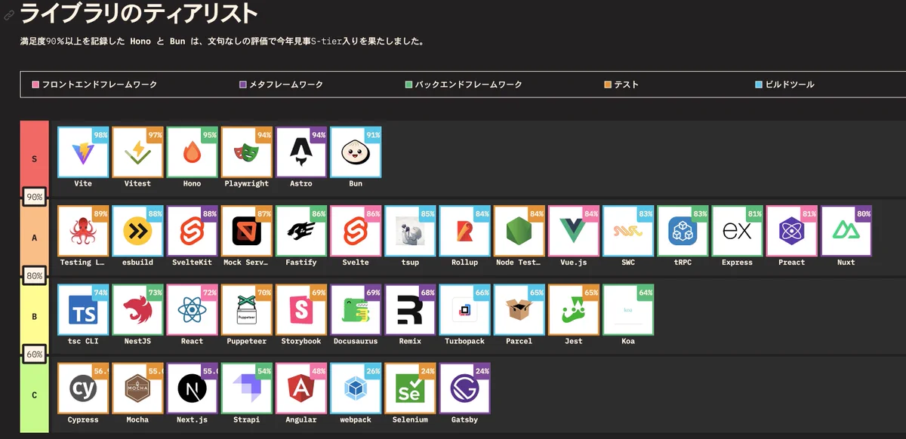
Task: Click the tRPC icon
Action: tap(683, 233)
